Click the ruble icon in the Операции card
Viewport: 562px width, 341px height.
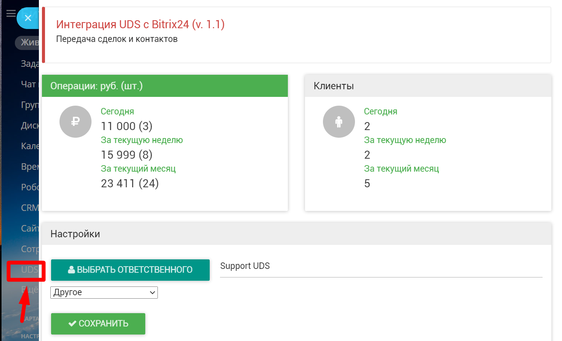(75, 122)
